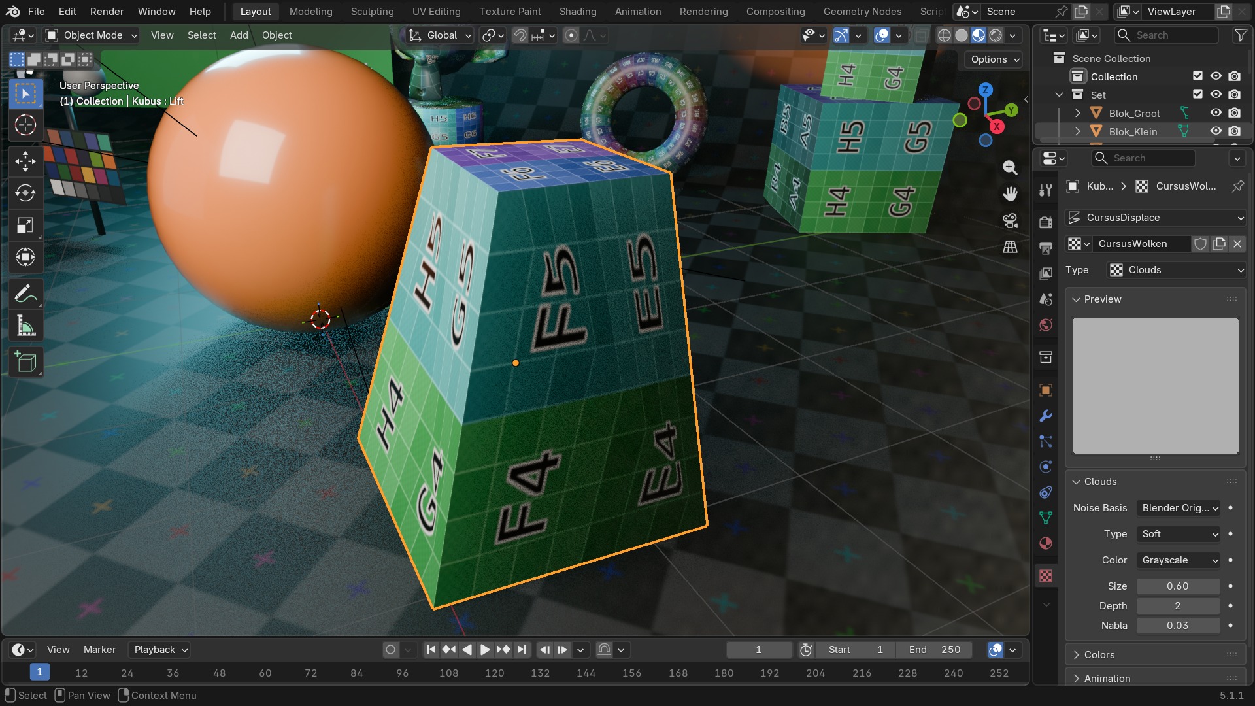
Task: Open the Object Mode dropdown
Action: tap(92, 35)
